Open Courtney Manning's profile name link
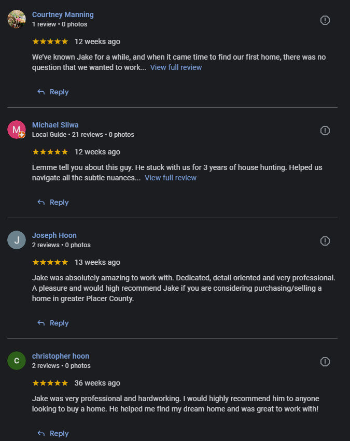350x441 pixels. tap(63, 15)
